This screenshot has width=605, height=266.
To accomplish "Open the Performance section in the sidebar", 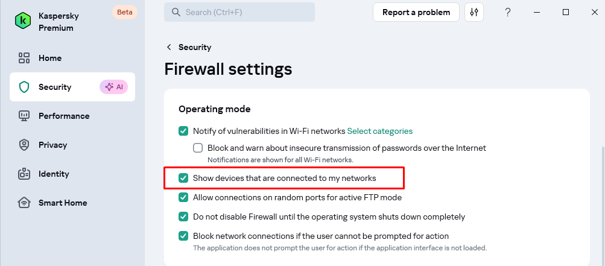I will (64, 116).
